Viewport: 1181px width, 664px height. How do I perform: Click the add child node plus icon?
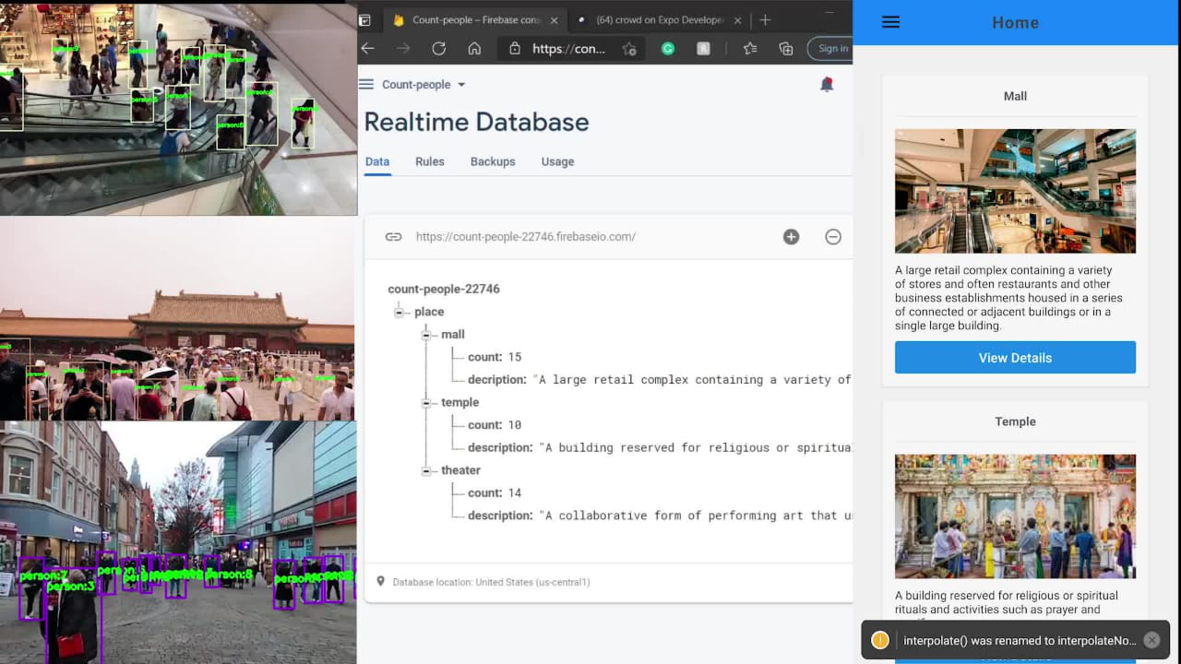pyautogui.click(x=791, y=237)
